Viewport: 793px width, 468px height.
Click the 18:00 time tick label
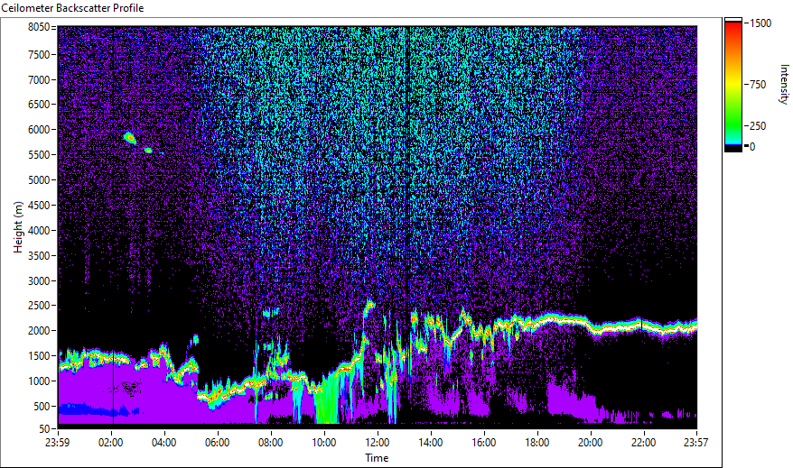[x=537, y=443]
